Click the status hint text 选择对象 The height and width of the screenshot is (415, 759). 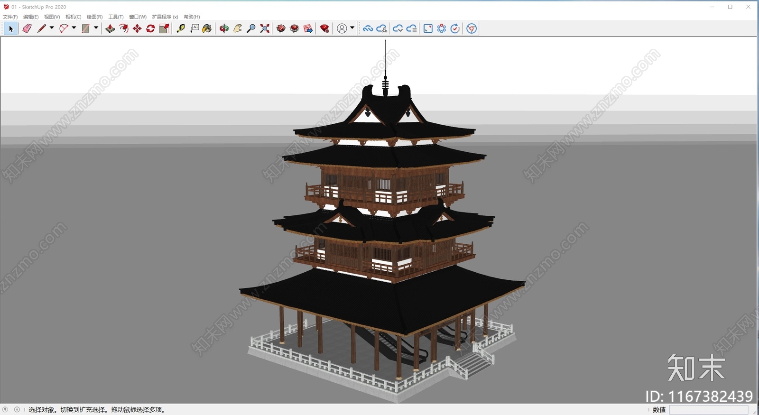42,410
